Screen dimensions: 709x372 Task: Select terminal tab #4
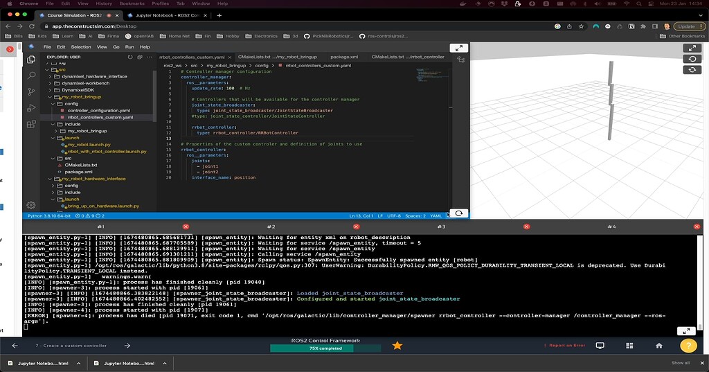click(611, 227)
